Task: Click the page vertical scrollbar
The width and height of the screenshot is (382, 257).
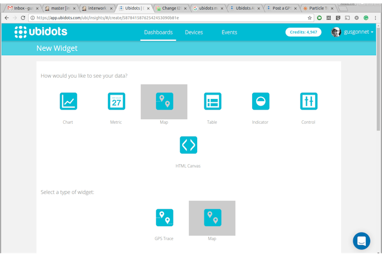Action: tap(378, 79)
